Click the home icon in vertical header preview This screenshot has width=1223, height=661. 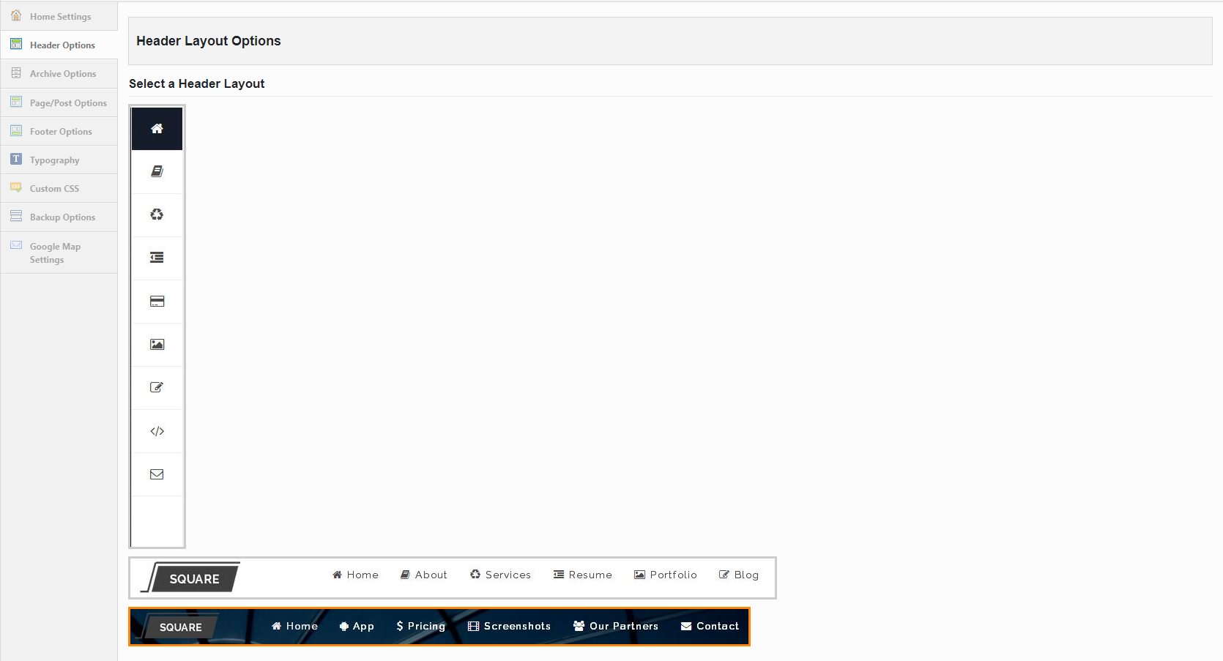157,128
